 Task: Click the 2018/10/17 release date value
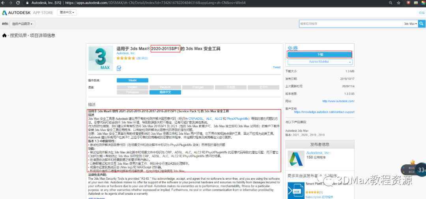point(347,79)
